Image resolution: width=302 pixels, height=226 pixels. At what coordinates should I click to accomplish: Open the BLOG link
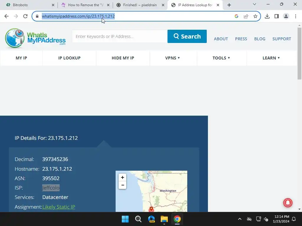[260, 39]
